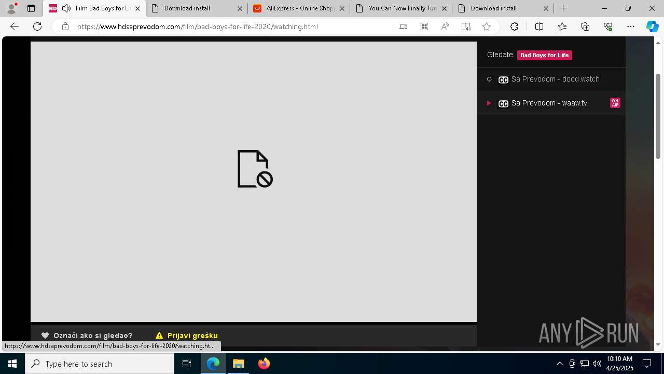Add this page to favorites star
This screenshot has height=374, width=664.
[487, 26]
